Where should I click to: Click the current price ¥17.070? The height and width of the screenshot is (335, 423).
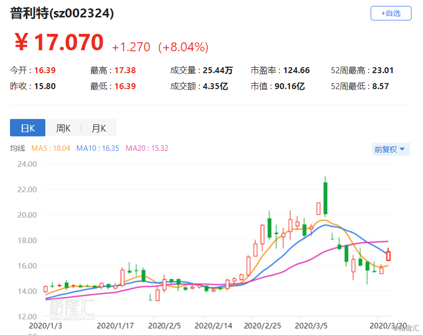point(59,42)
